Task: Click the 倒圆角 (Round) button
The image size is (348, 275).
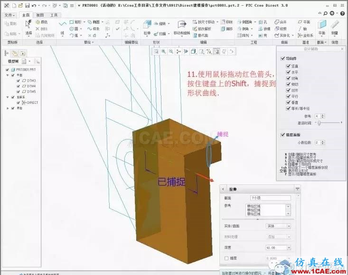Action: tap(245, 22)
